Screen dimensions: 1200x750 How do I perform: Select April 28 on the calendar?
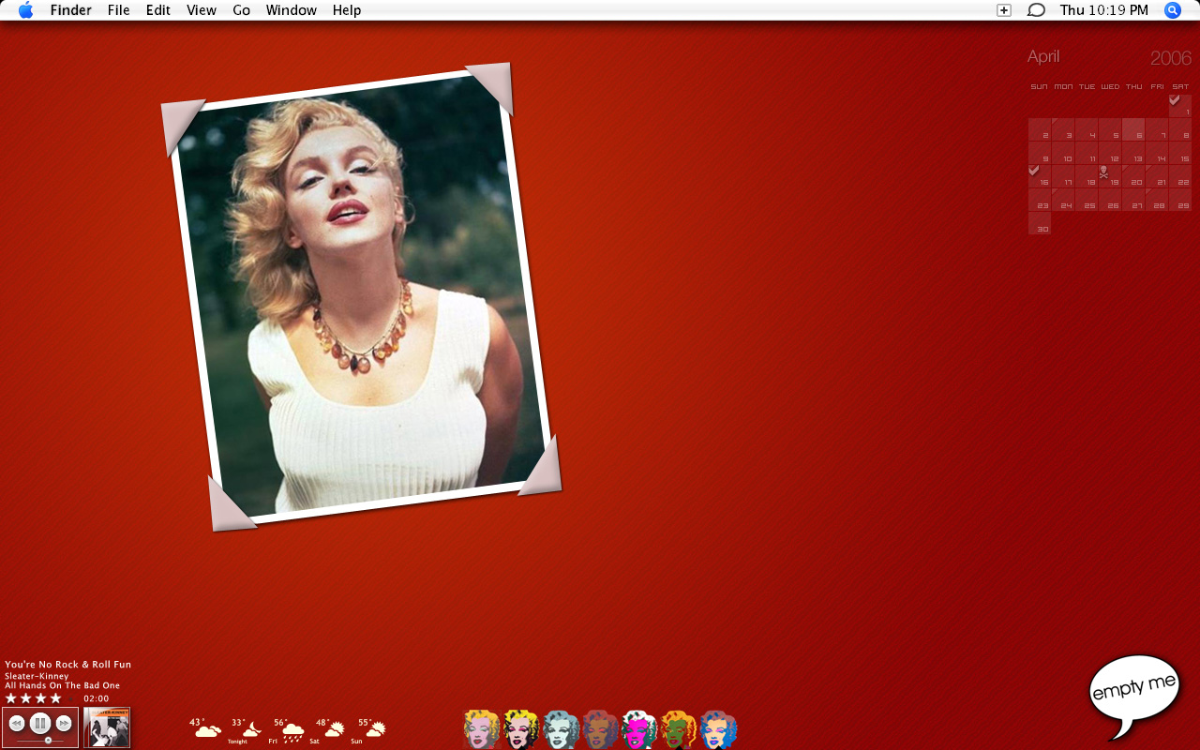click(x=1157, y=200)
